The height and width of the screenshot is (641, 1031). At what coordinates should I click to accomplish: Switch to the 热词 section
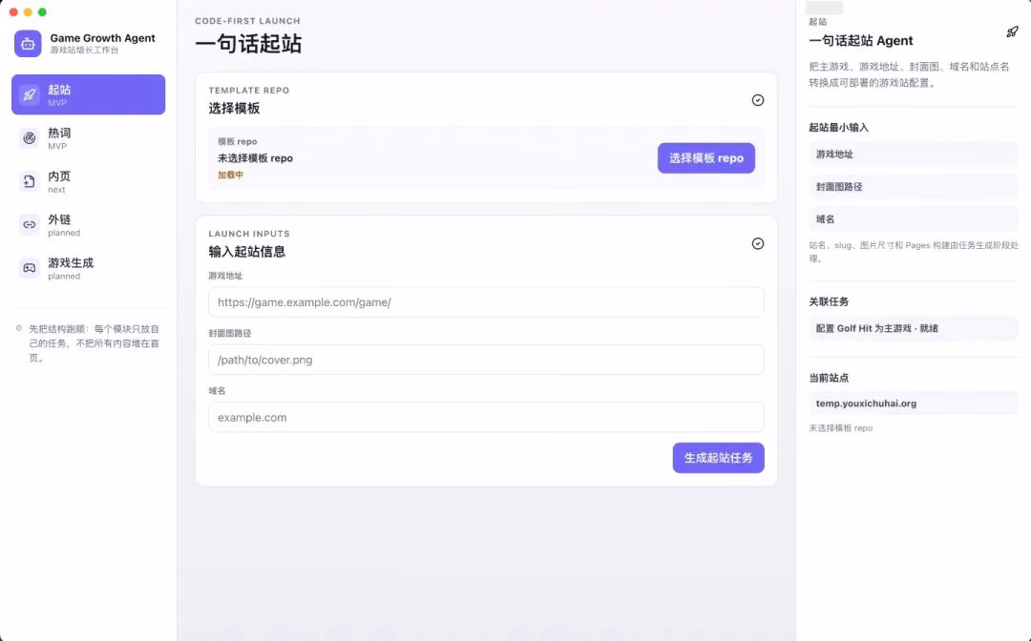pos(88,138)
